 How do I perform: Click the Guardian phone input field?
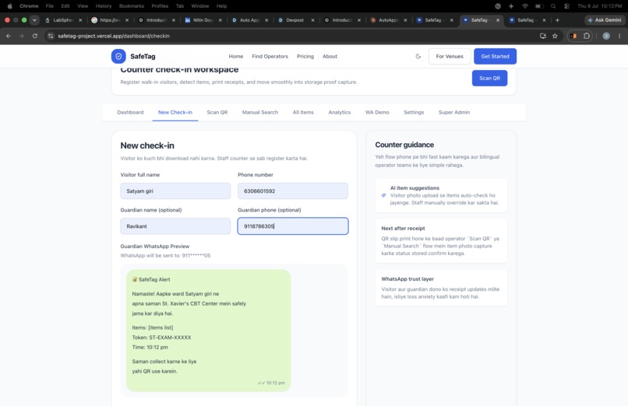pos(293,226)
